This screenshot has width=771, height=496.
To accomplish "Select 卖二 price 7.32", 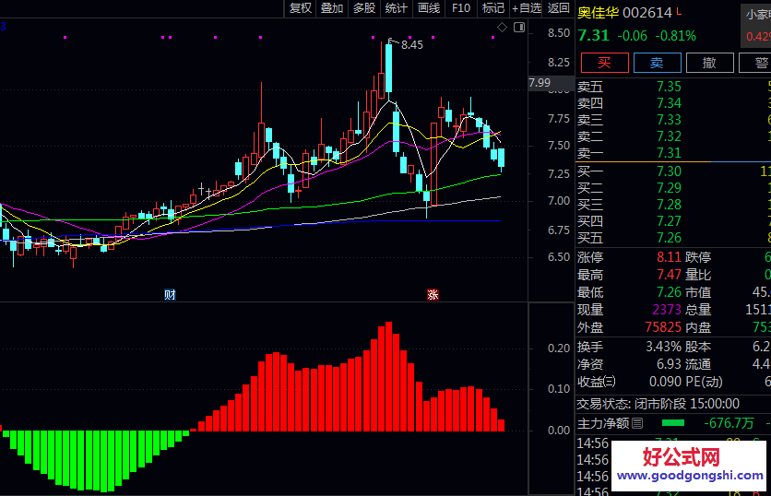I will (x=669, y=136).
